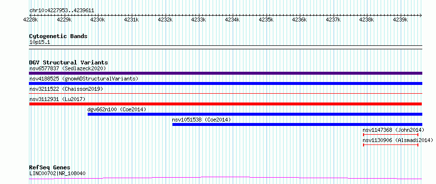
Task: Click the blue nsv1051538 variant bar
Action: point(297,124)
